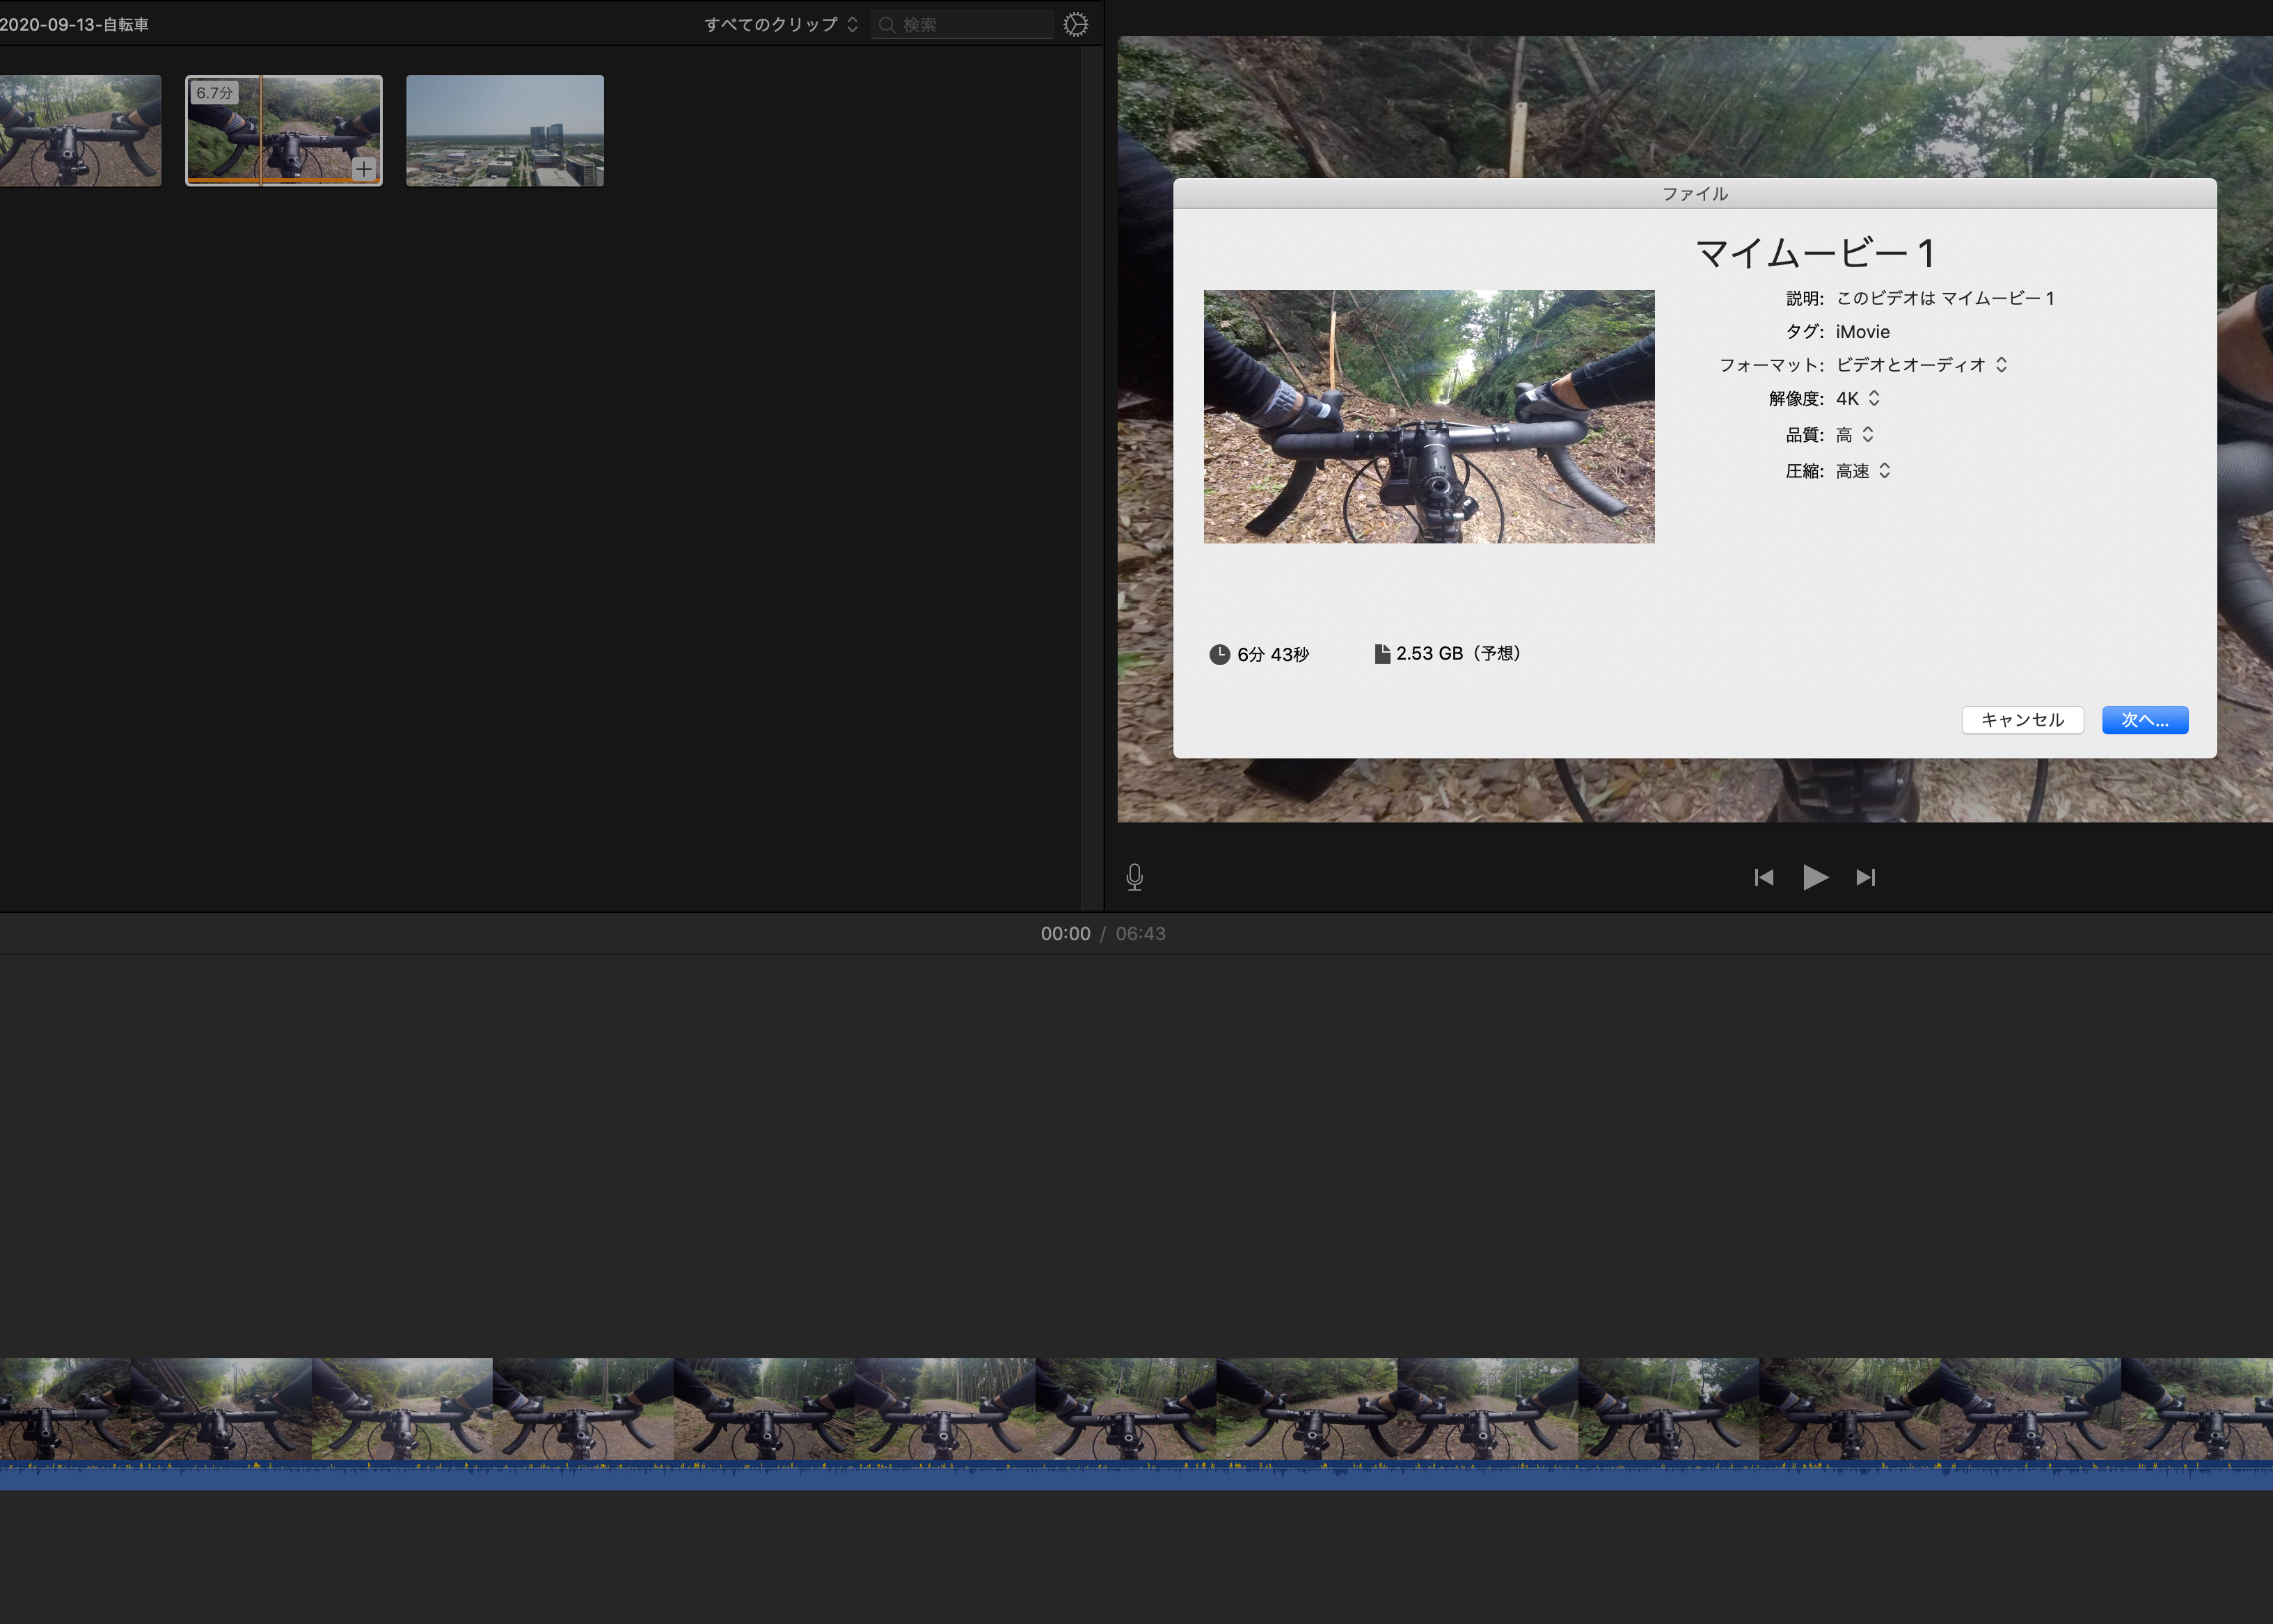The image size is (2273, 1624).
Task: Click the voiceover microphone icon
Action: [x=1134, y=877]
